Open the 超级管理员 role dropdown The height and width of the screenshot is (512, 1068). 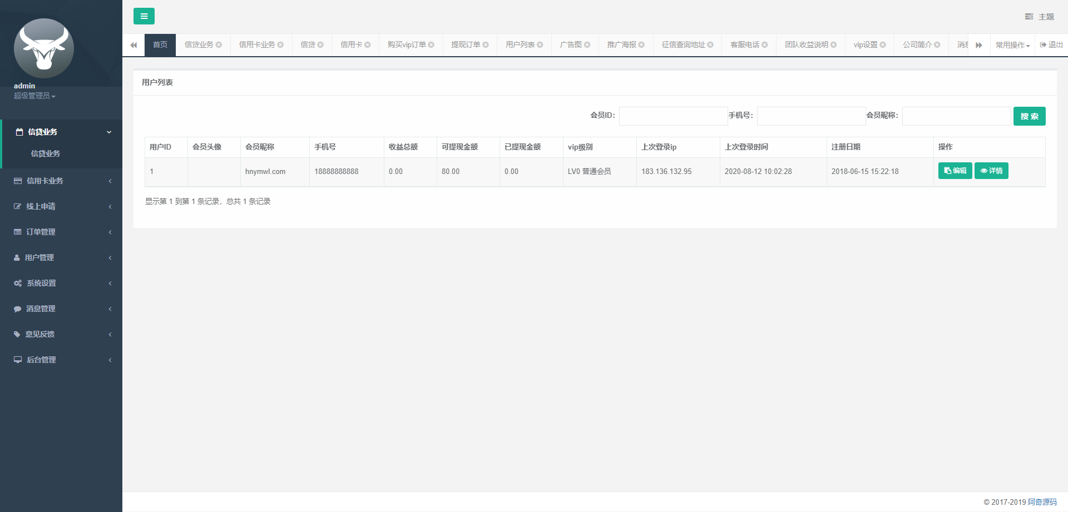click(x=34, y=96)
